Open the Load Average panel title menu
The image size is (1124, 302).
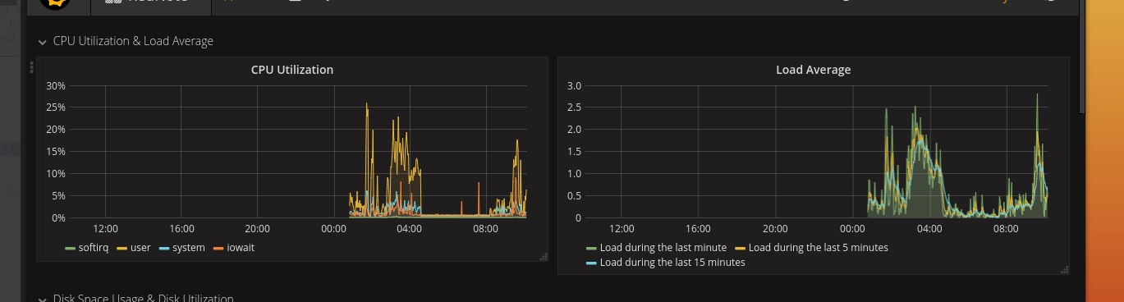tap(813, 70)
